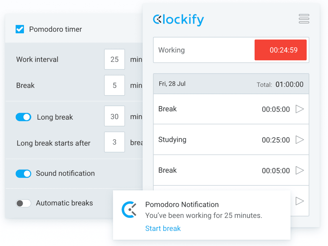Click the Long break duration field showing 30
Screen dimensions: 328x246
(115, 116)
